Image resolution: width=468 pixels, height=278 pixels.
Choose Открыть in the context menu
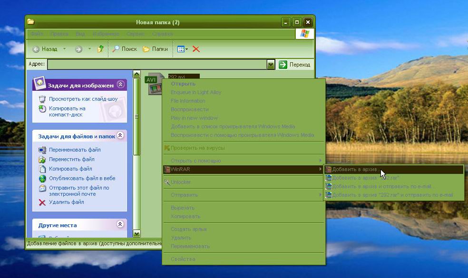pos(244,84)
